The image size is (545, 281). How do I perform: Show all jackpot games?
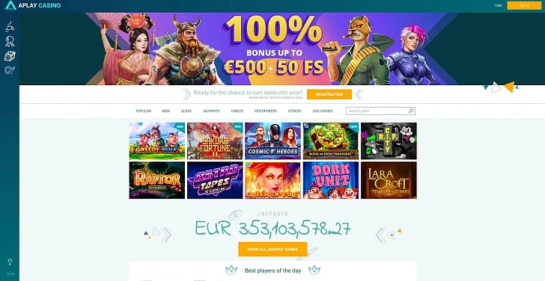pos(272,249)
